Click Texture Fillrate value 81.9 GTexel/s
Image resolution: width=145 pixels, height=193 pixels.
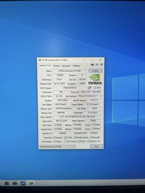pos(93,104)
